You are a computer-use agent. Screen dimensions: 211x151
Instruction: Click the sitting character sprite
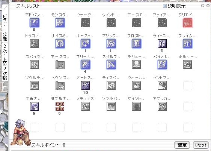20,132
